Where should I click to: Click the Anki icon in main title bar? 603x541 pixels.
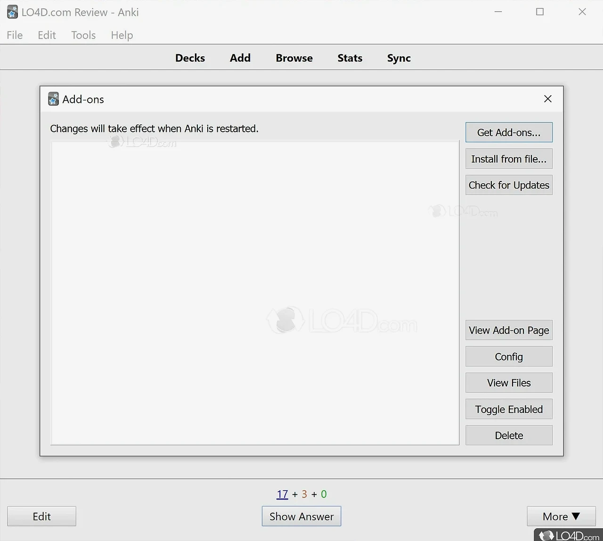[13, 12]
